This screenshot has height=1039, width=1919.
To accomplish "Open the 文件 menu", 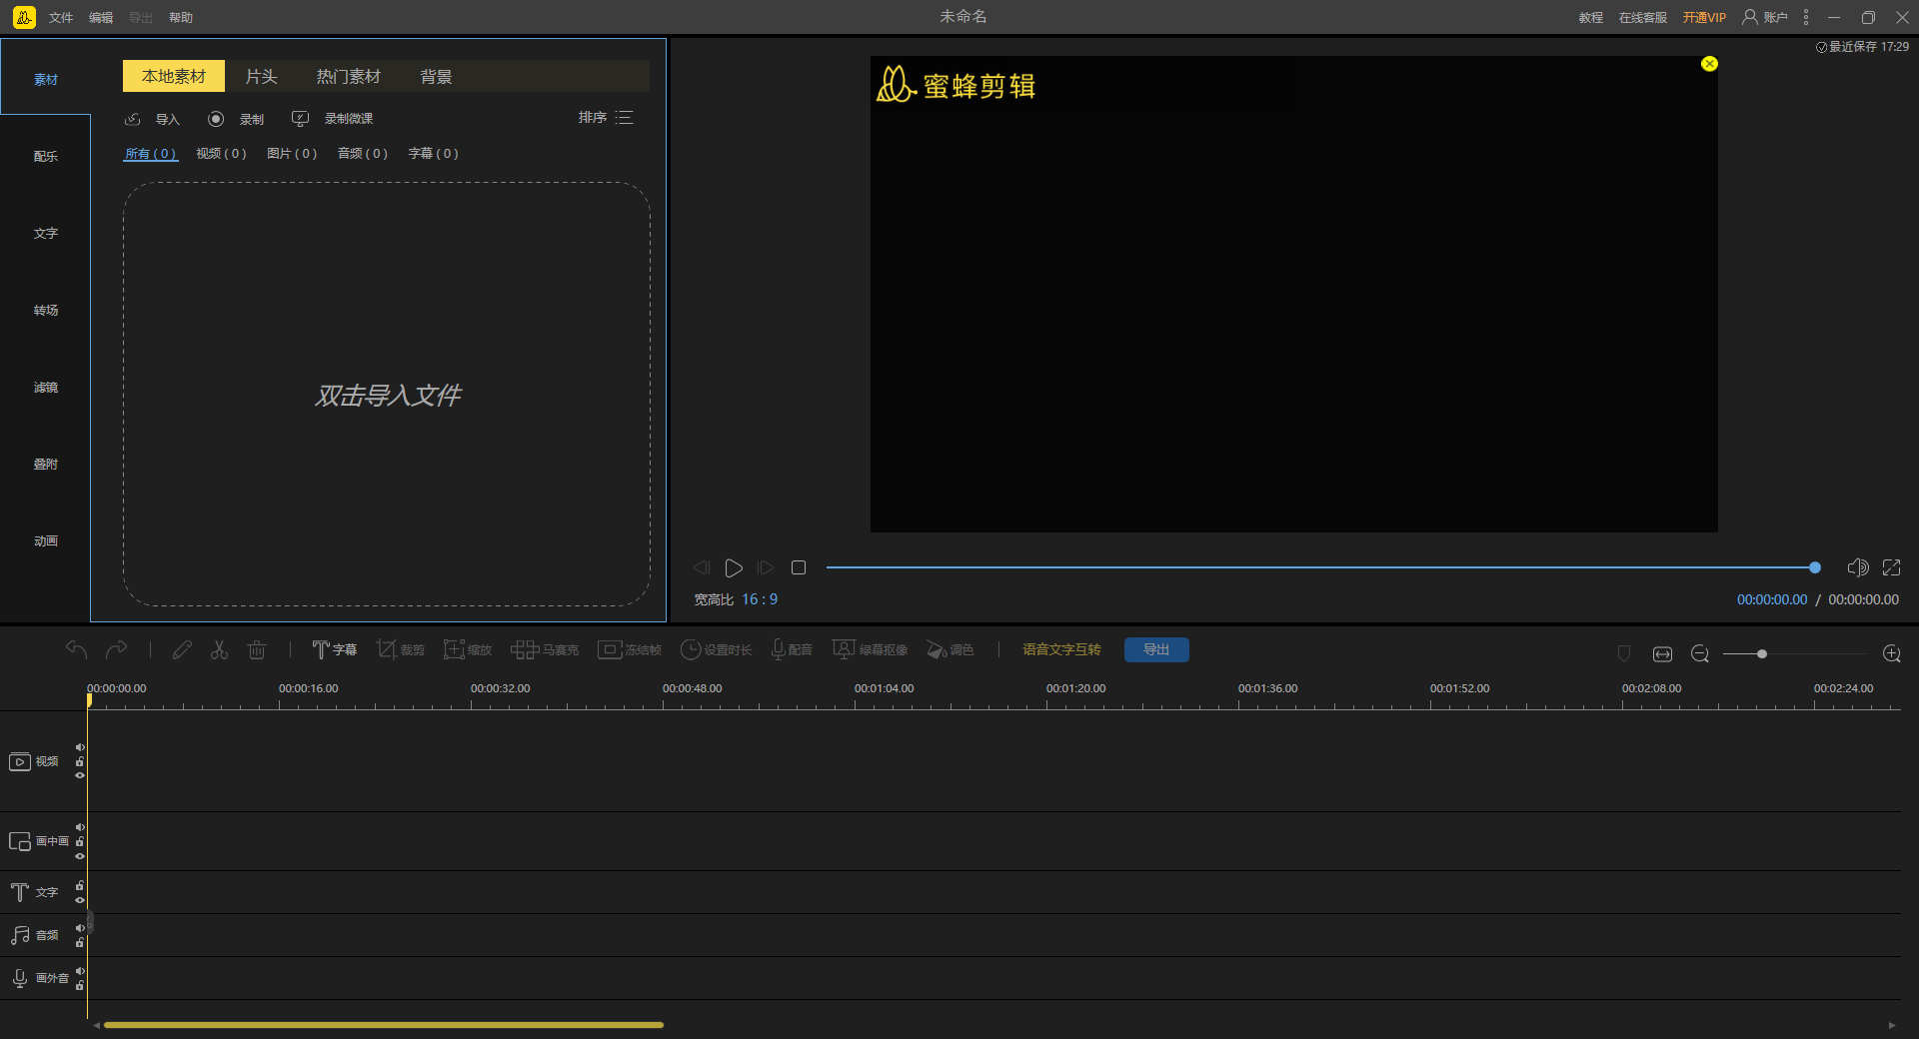I will click(61, 18).
